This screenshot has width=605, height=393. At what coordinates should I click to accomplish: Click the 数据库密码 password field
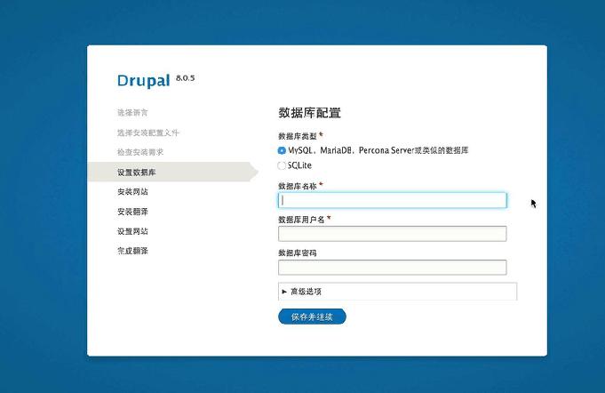click(392, 267)
